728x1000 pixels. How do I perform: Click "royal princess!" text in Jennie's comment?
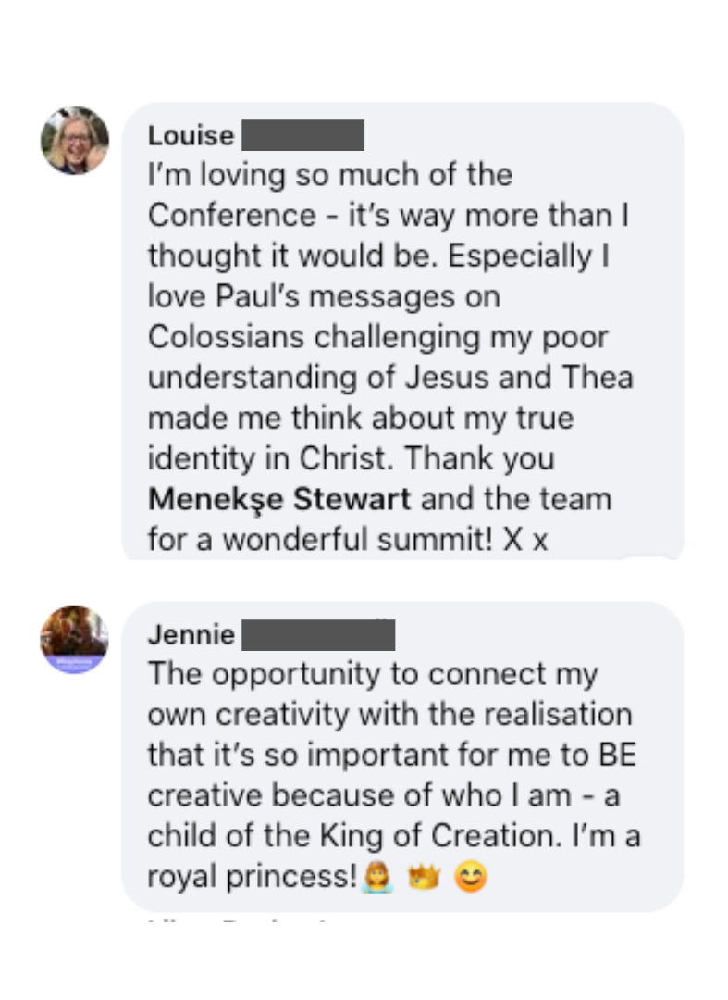tap(252, 877)
